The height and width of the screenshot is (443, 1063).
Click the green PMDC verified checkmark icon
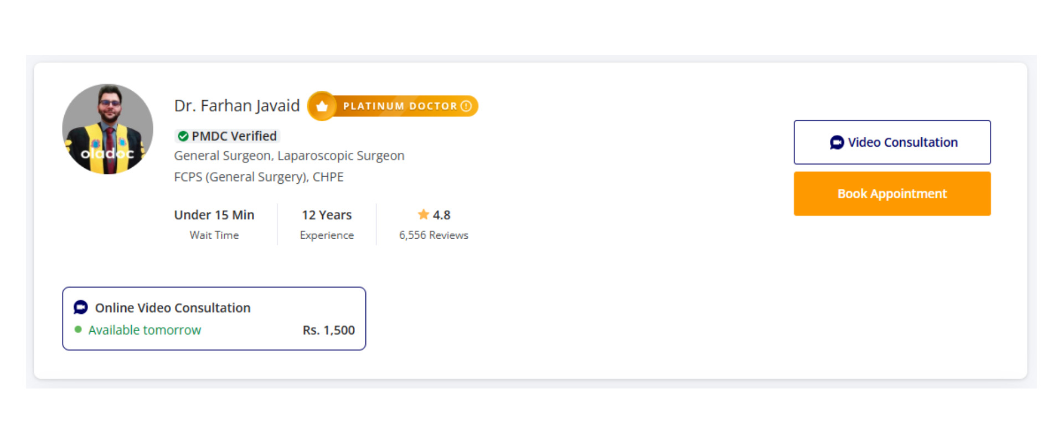click(183, 136)
